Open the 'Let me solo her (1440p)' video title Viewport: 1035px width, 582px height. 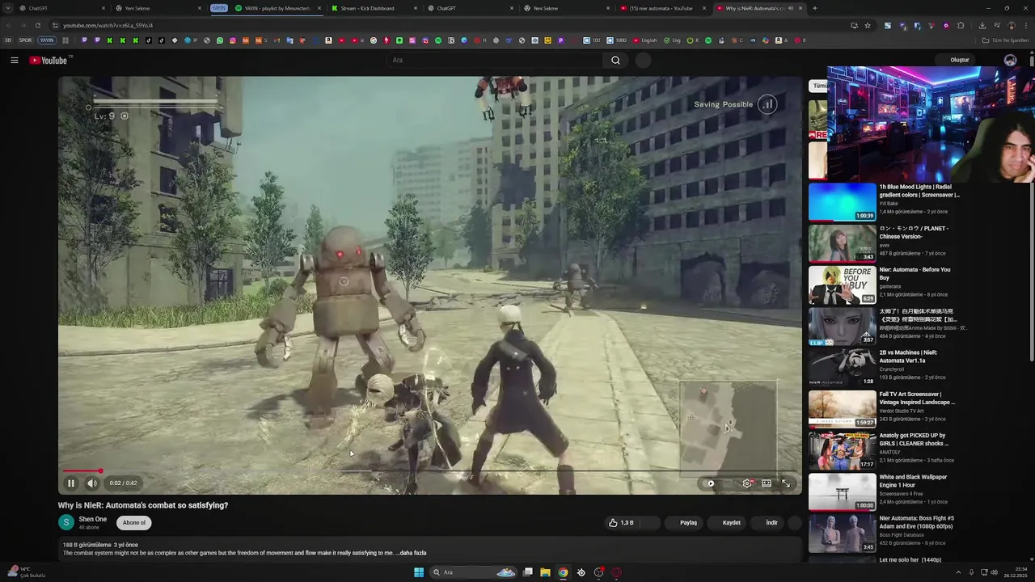(910, 559)
